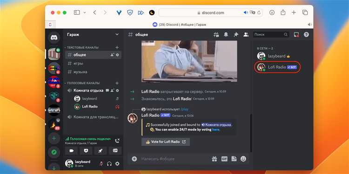Click the Написать #общее message field
This screenshot has height=174, width=349.
(174, 159)
